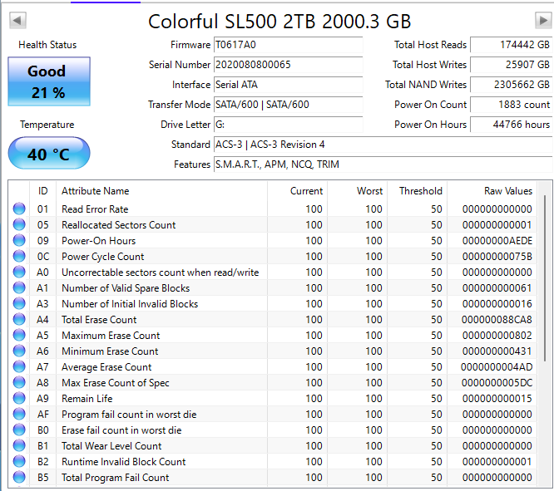Select raw value 00000000016
This screenshot has width=554, height=491.
tap(497, 304)
